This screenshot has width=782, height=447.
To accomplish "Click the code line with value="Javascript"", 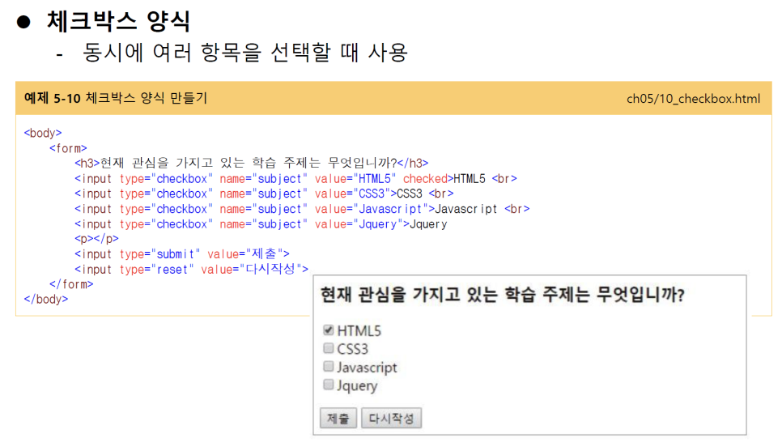I will (x=302, y=209).
